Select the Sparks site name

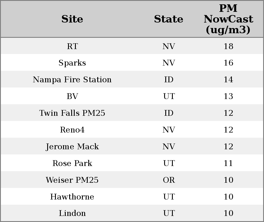[x=72, y=63]
